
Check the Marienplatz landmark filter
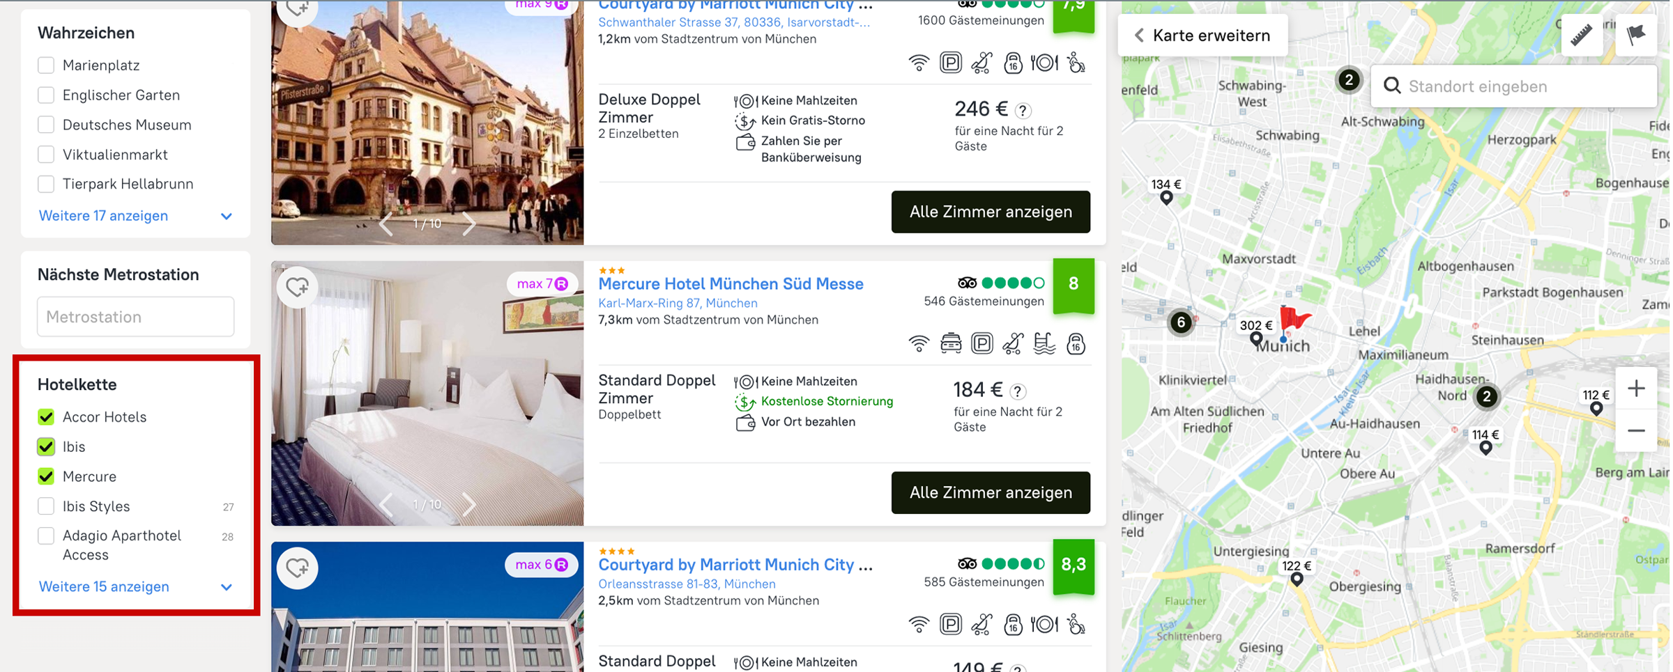tap(46, 65)
